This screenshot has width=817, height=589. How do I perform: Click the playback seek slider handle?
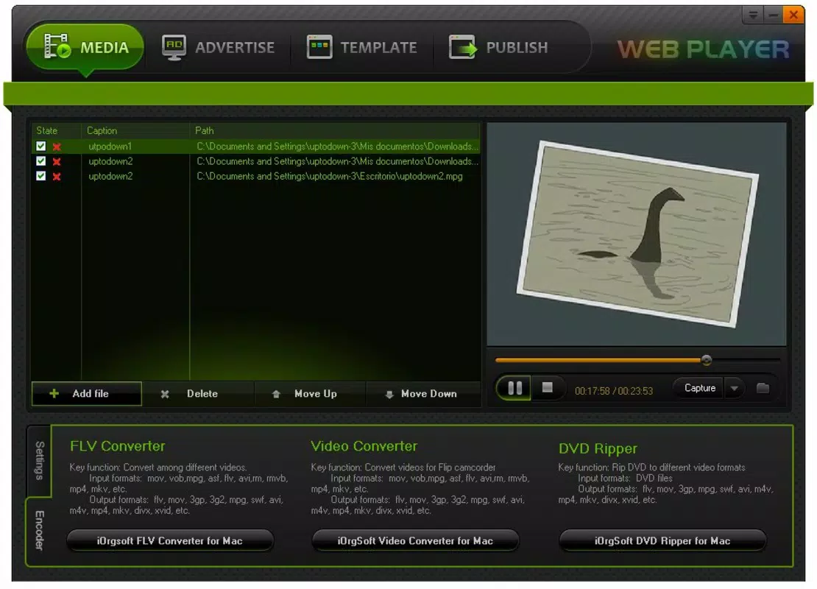pyautogui.click(x=707, y=359)
